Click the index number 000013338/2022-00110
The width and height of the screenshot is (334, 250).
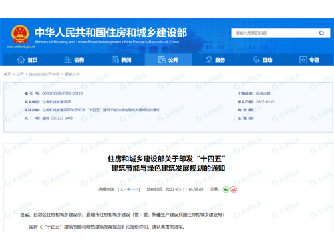click(x=63, y=93)
